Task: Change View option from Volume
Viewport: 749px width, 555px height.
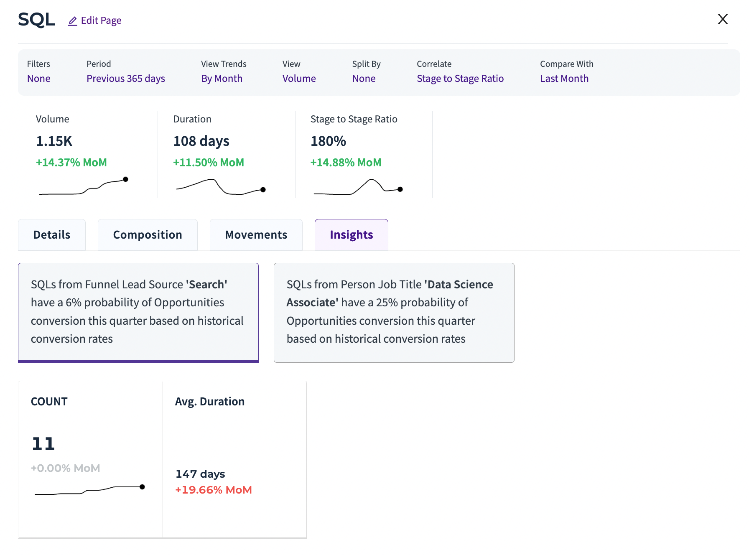Action: coord(299,79)
